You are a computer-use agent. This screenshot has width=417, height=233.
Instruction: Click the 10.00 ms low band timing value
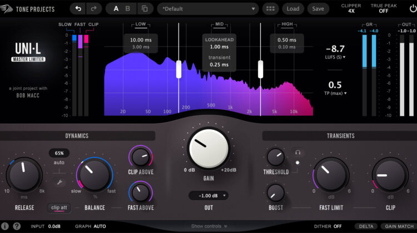[x=141, y=40]
